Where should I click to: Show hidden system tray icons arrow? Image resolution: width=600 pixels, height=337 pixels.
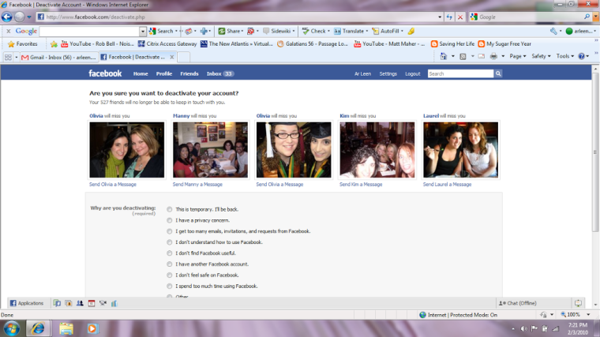[x=513, y=328]
